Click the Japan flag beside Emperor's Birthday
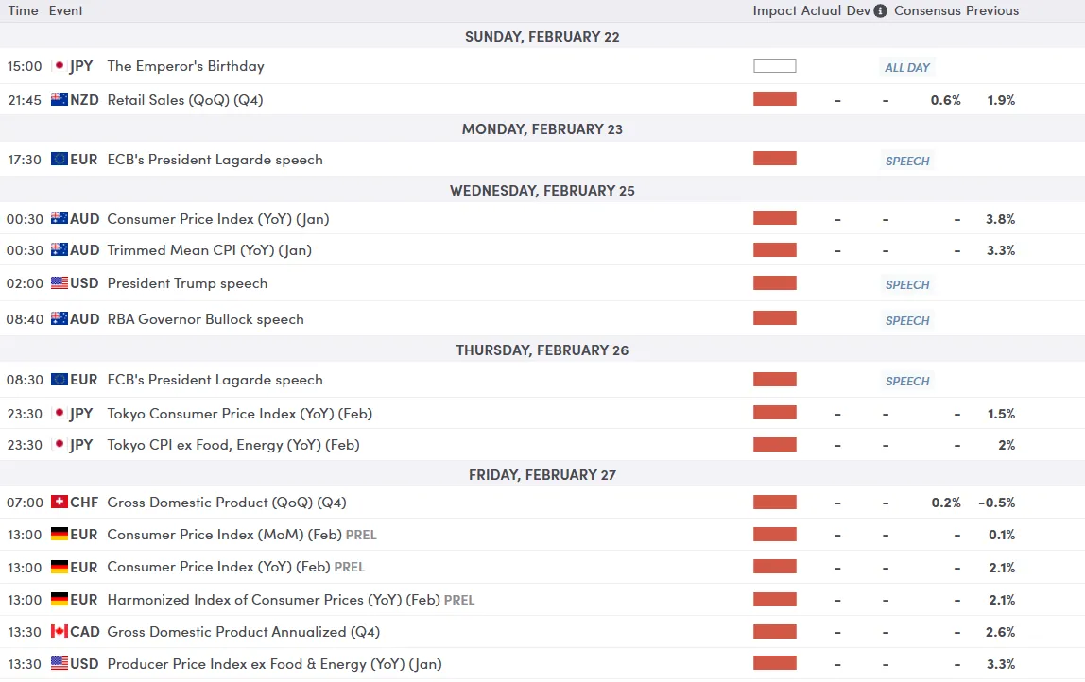 click(60, 66)
